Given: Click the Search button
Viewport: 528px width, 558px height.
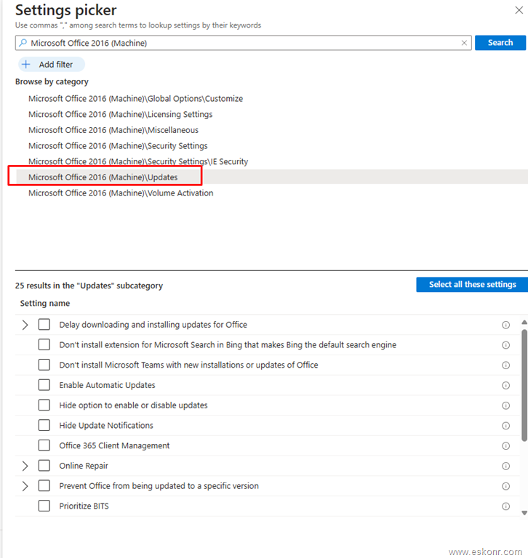Looking at the screenshot, I should pos(500,43).
